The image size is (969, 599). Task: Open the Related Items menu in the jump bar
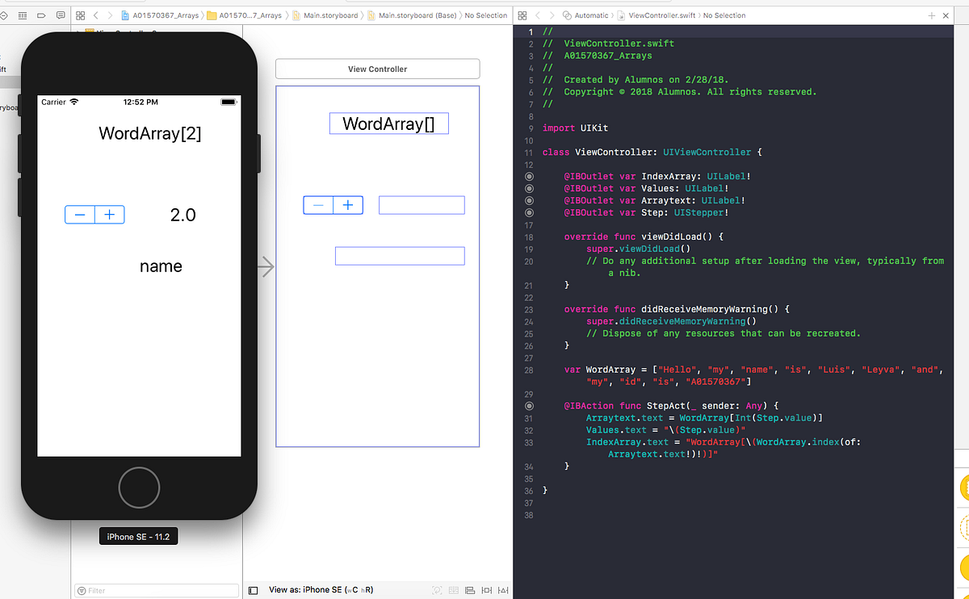[80, 15]
